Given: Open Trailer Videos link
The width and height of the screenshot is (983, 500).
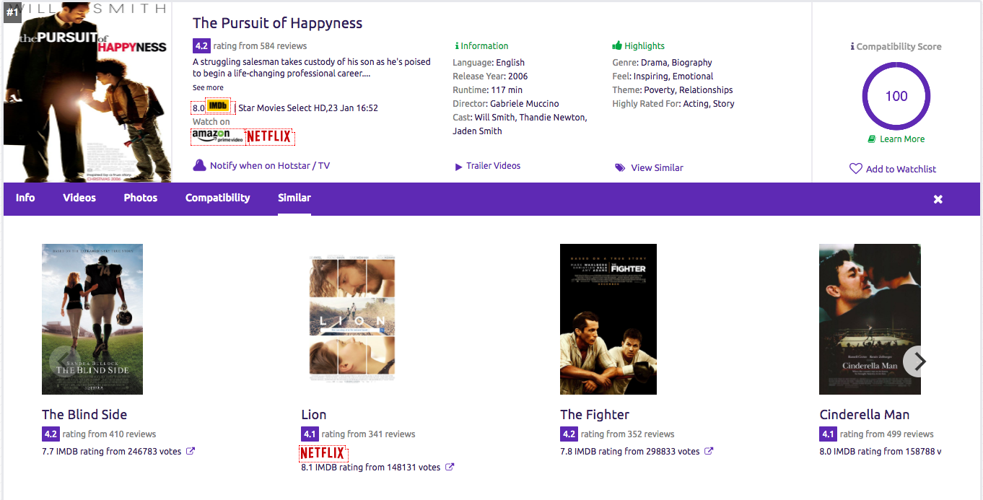Looking at the screenshot, I should [x=494, y=166].
